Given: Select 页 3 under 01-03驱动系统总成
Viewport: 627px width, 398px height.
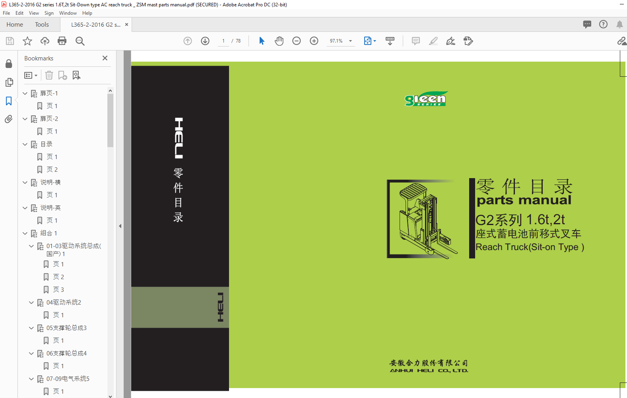Looking at the screenshot, I should (x=58, y=290).
